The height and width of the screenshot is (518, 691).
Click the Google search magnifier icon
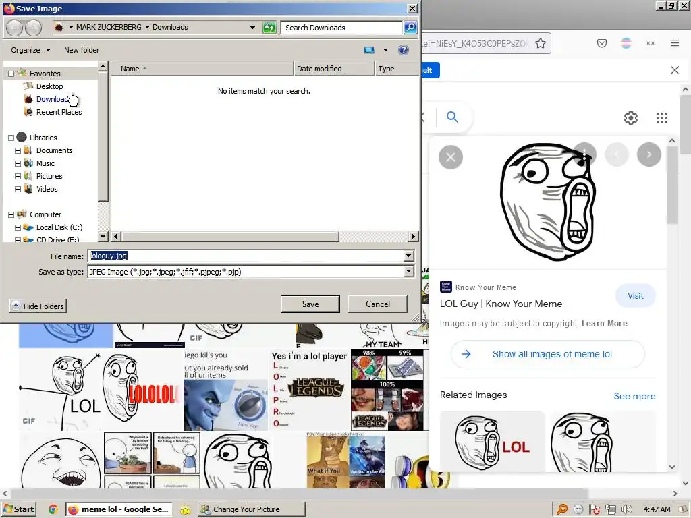[x=452, y=117]
